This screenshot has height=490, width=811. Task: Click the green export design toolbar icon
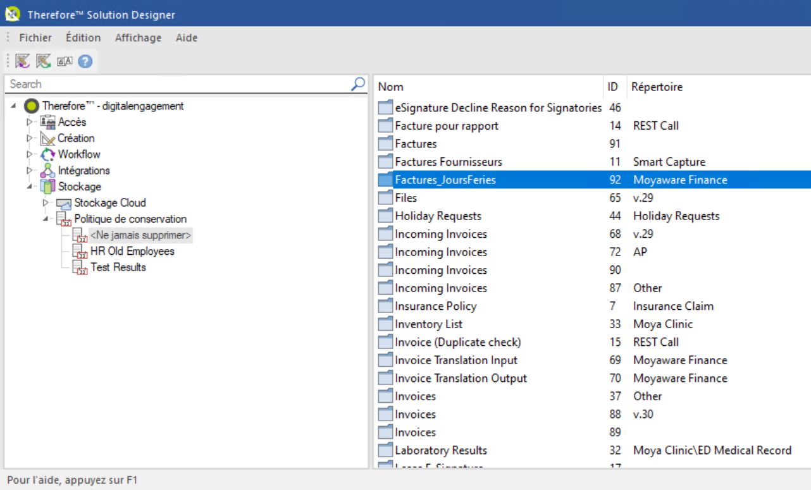click(x=42, y=61)
